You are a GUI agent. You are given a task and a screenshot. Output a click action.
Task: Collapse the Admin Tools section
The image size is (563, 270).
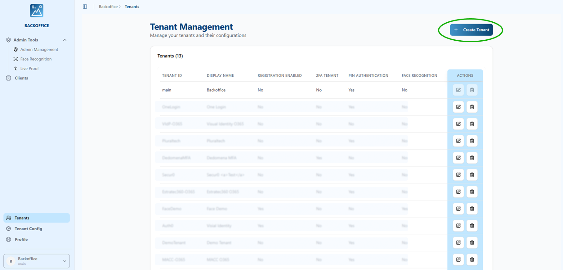click(65, 40)
